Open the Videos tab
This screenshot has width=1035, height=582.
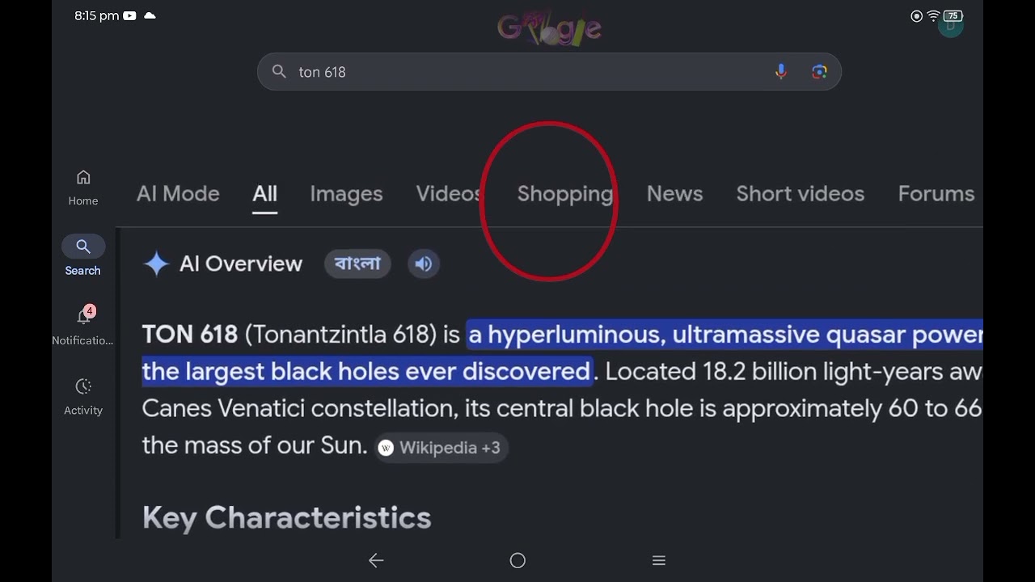coord(449,194)
